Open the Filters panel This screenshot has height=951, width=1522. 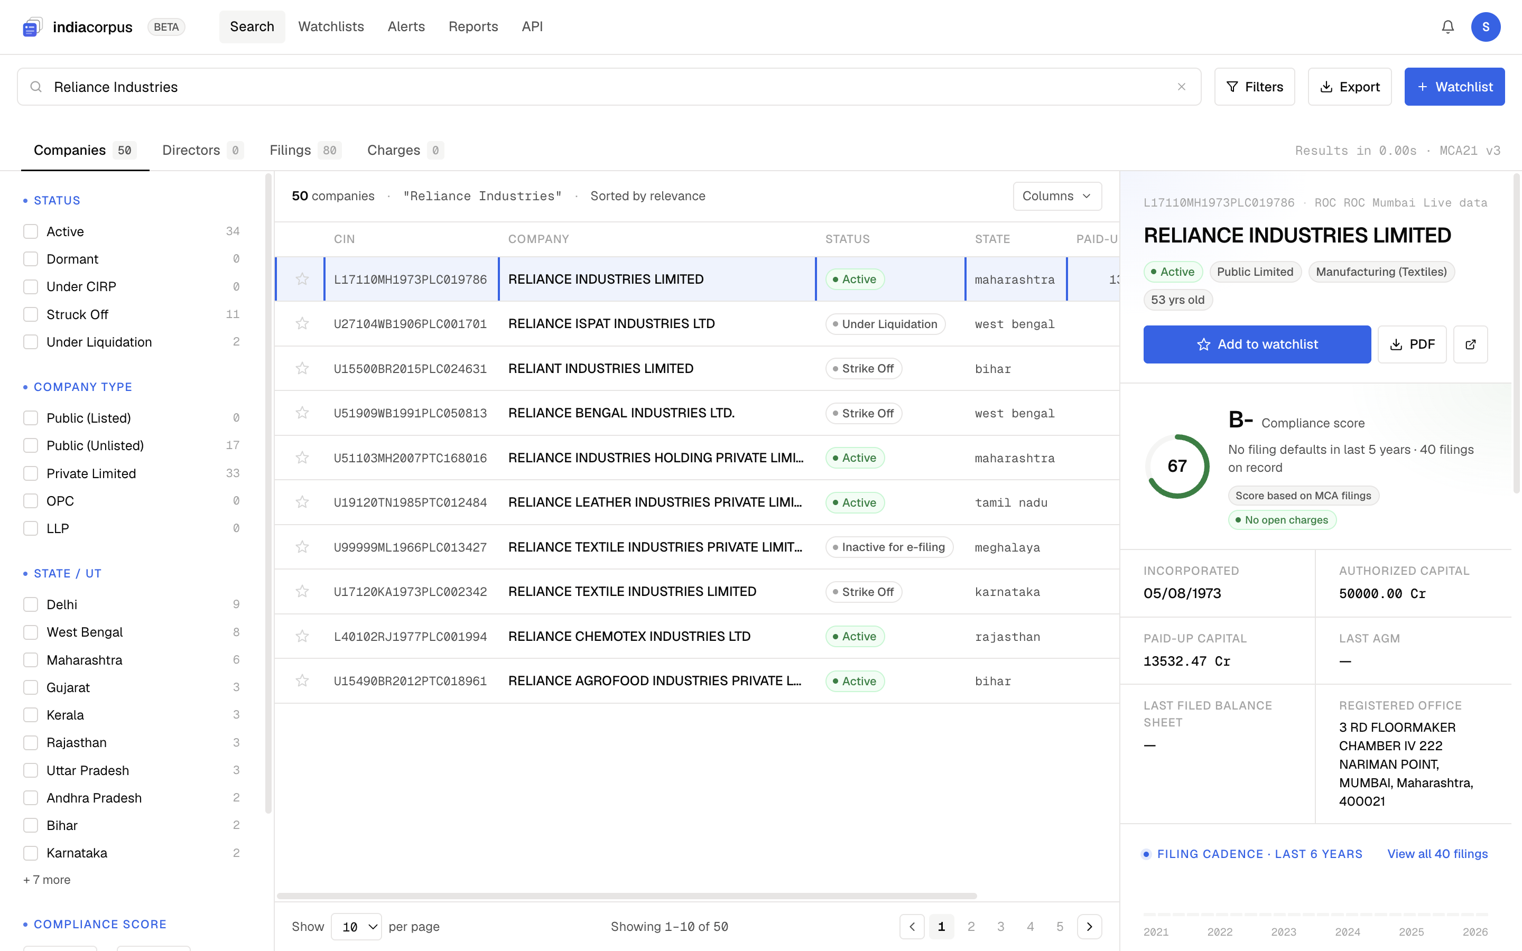coord(1254,87)
